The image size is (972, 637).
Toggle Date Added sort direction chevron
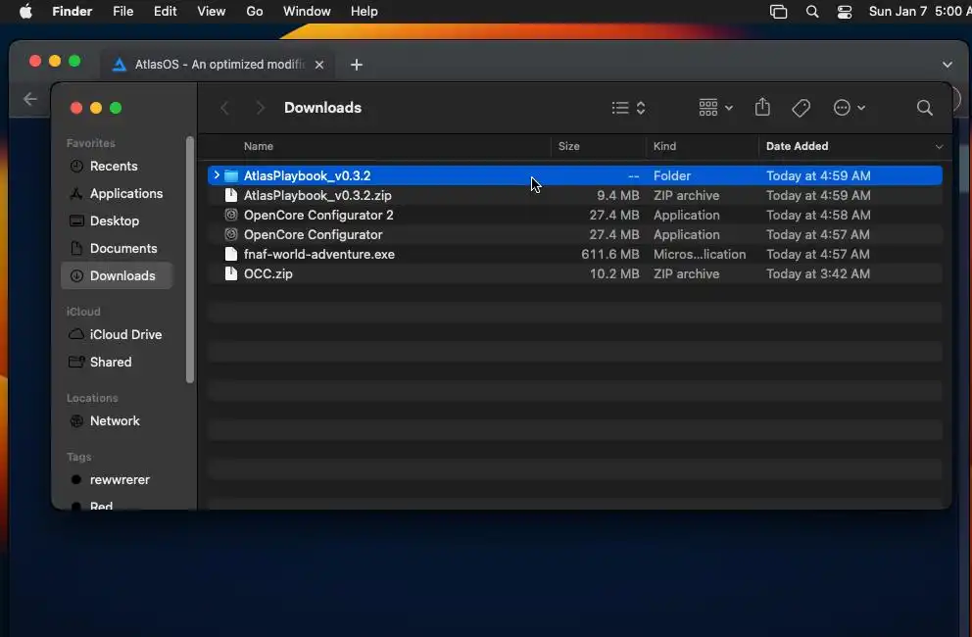[x=939, y=147]
